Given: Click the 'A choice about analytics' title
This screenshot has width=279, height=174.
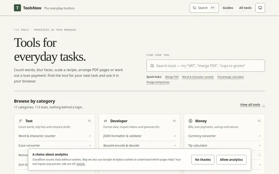Looking at the screenshot, I should pyautogui.click(x=50, y=154).
